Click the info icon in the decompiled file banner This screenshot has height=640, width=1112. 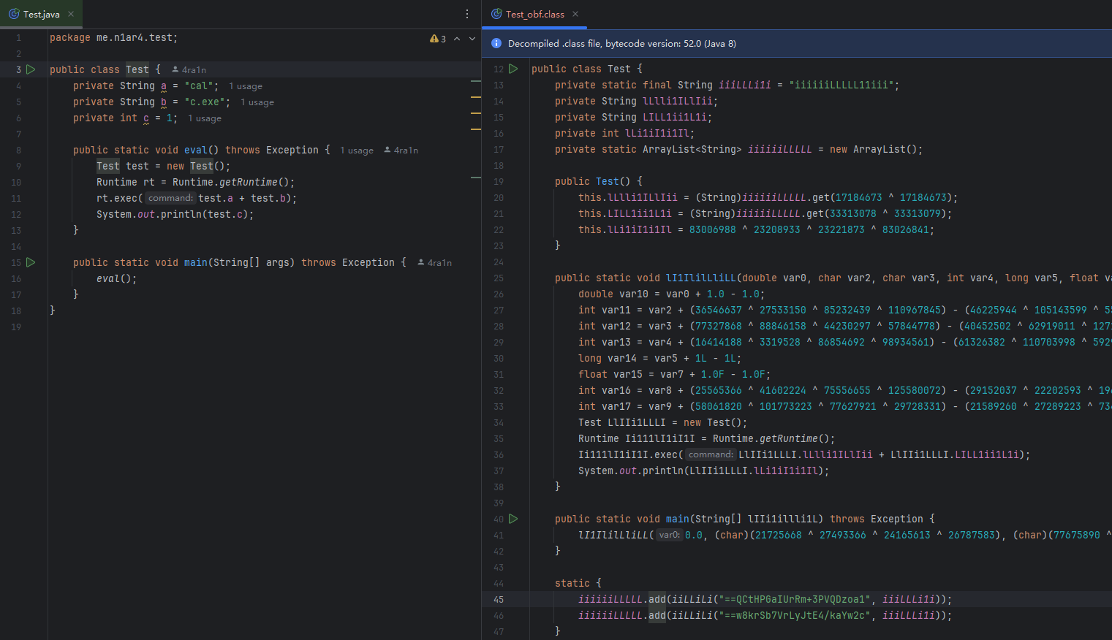coord(496,44)
